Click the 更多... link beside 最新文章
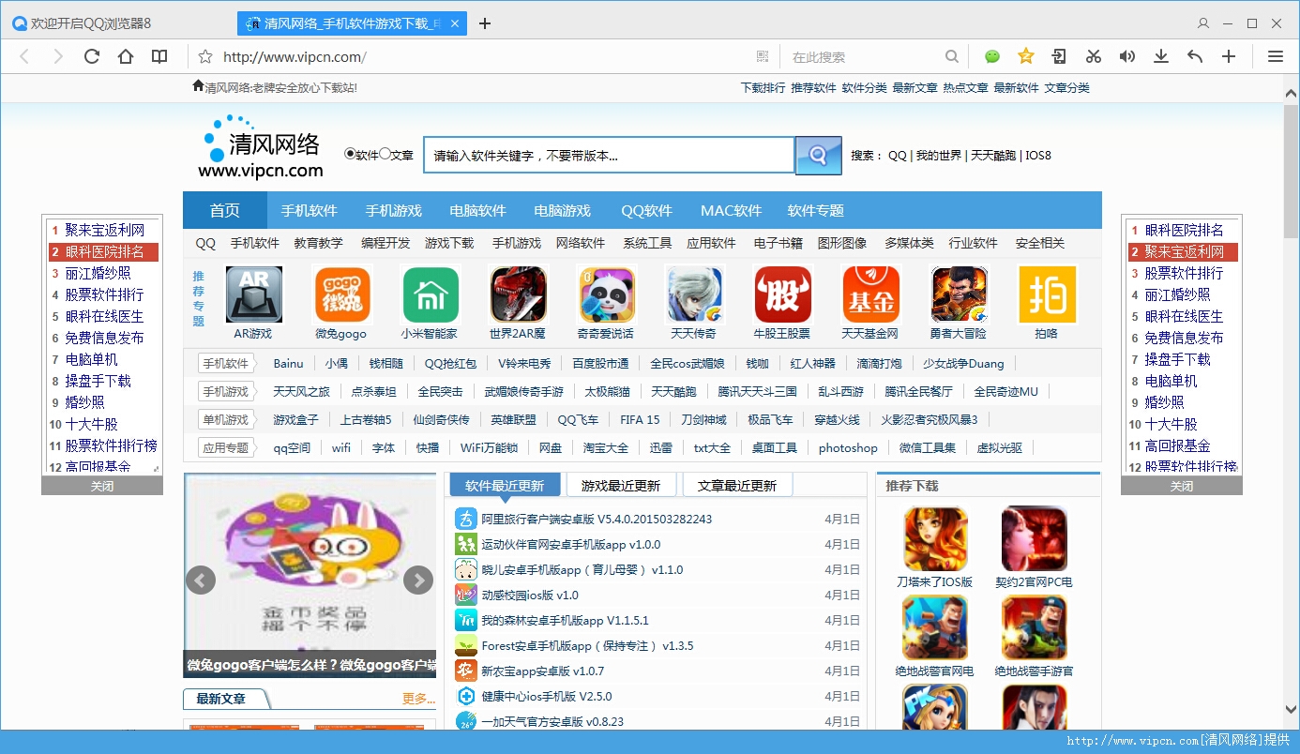 pos(418,699)
